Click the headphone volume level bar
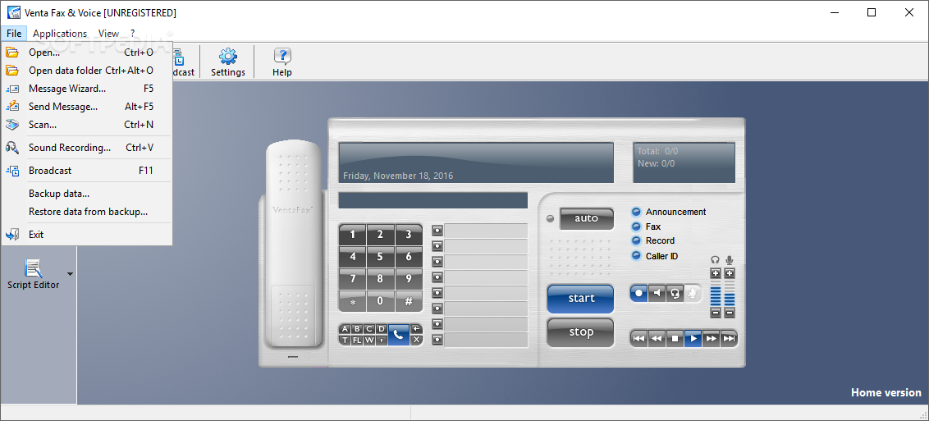Viewport: 929px width, 421px height. [x=715, y=293]
